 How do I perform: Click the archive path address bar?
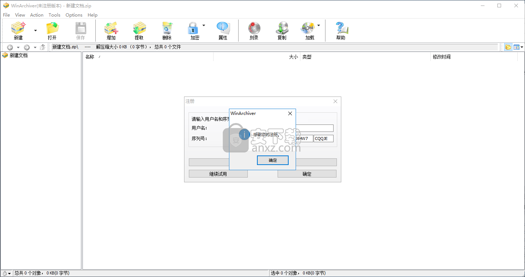[x=274, y=47]
